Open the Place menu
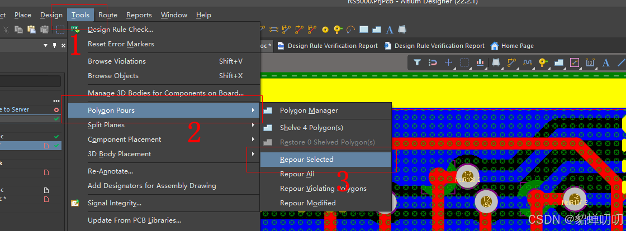The width and height of the screenshot is (626, 231). (23, 15)
